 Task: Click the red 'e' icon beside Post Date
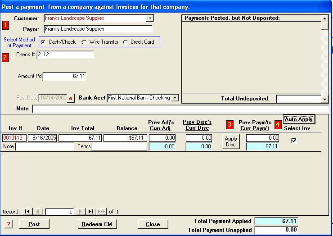70,98
